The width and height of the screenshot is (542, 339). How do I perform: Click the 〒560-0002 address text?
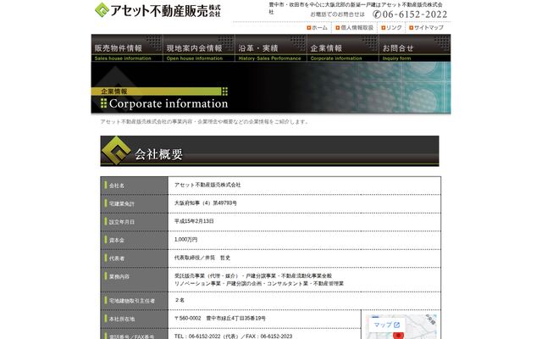(x=220, y=319)
